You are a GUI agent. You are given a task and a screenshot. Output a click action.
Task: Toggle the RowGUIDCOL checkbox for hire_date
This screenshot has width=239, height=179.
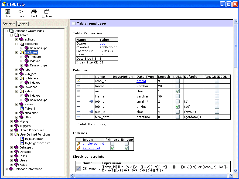(217, 117)
